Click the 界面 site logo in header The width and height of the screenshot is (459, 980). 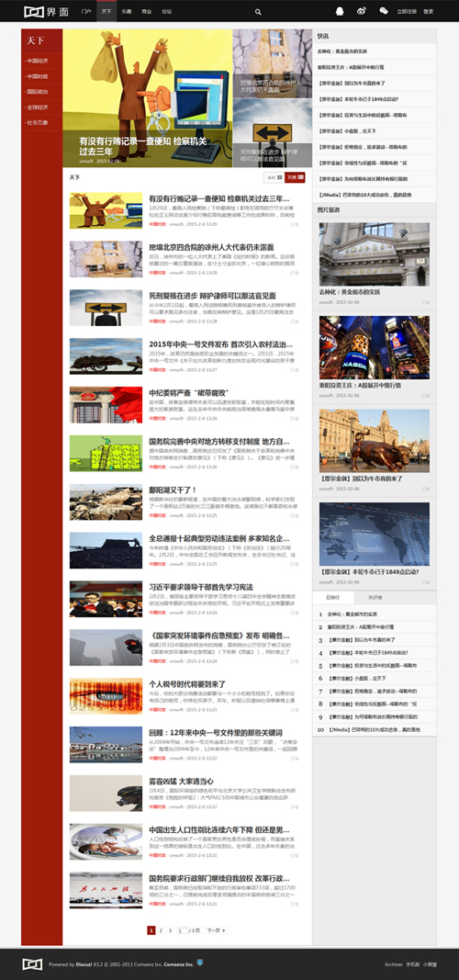46,11
